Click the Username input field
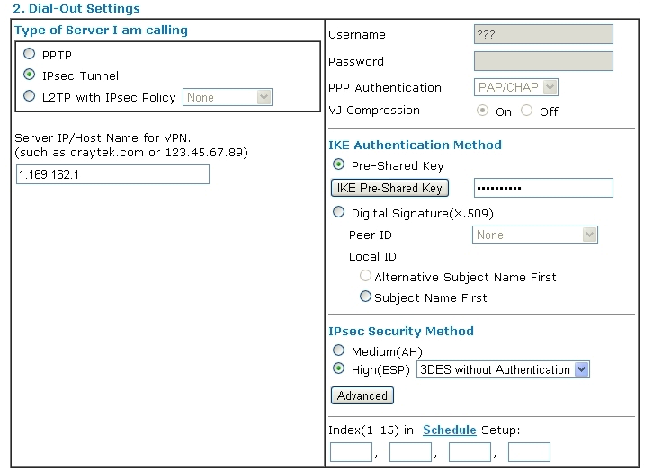653x470 pixels. (x=543, y=34)
